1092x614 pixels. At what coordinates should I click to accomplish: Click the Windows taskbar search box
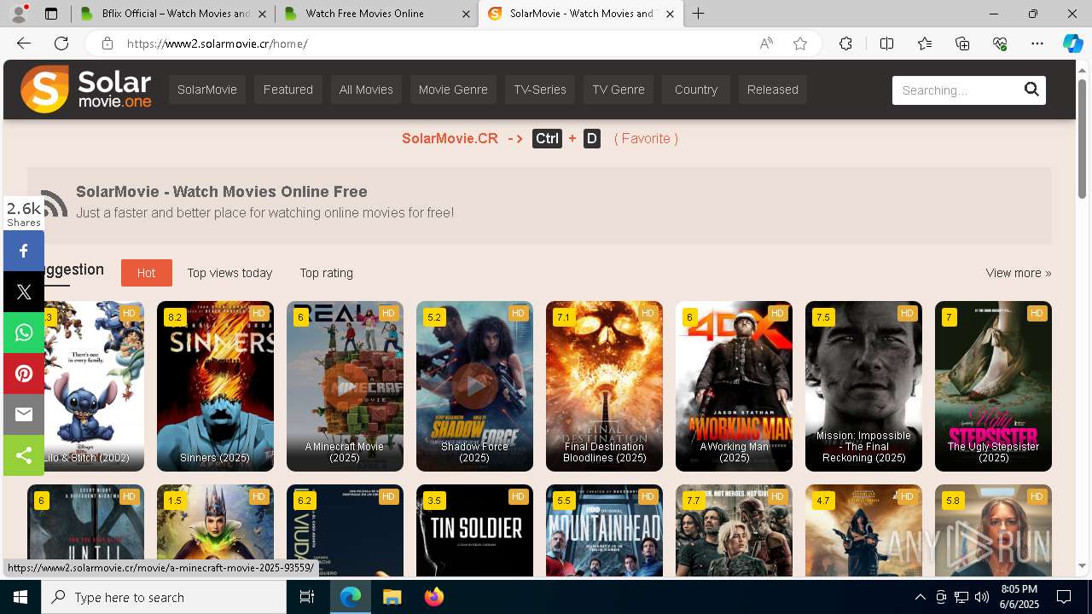click(x=164, y=597)
